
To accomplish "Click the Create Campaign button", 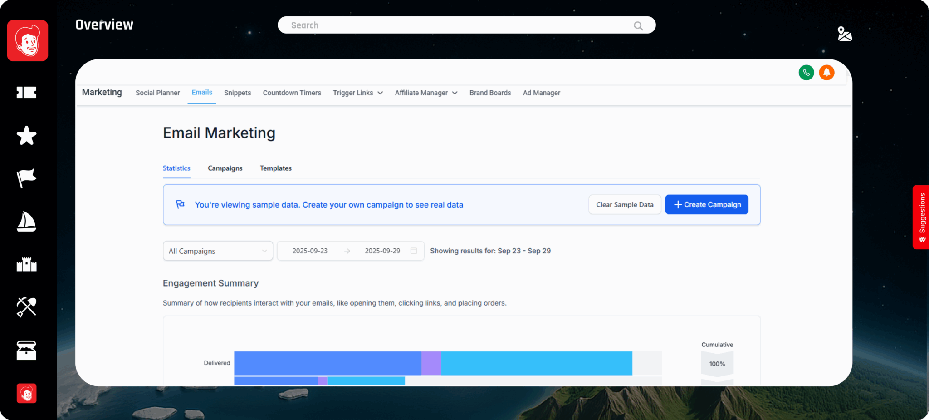I will pos(706,205).
